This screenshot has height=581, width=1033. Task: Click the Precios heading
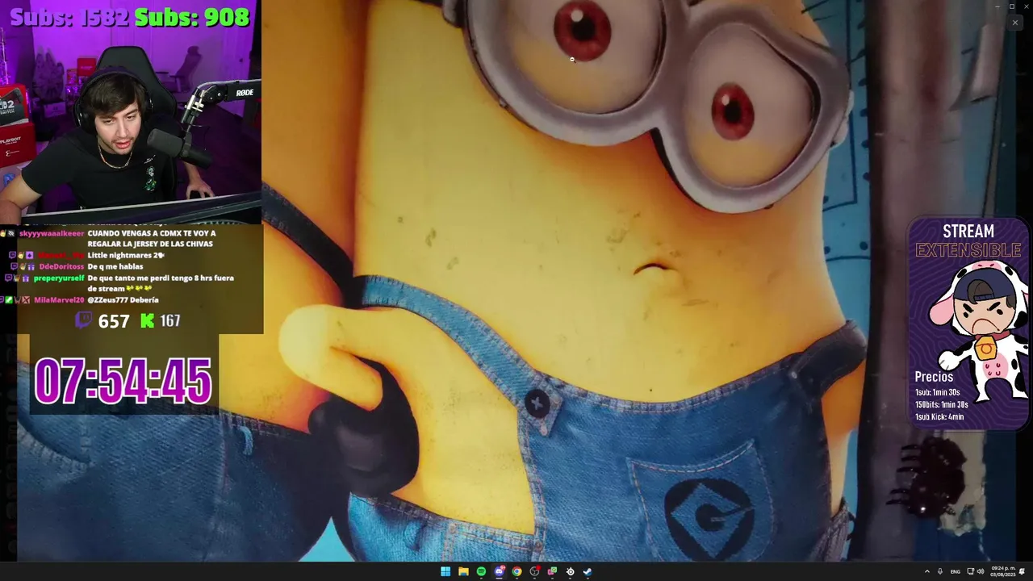934,377
